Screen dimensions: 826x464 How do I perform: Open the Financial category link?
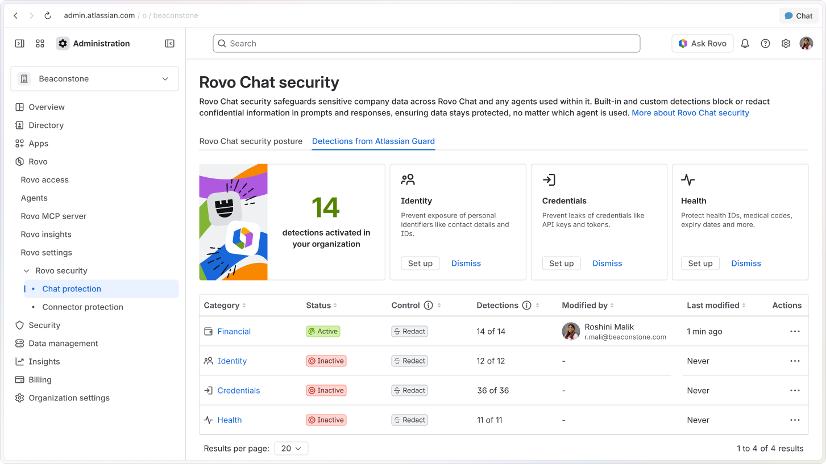click(x=234, y=332)
